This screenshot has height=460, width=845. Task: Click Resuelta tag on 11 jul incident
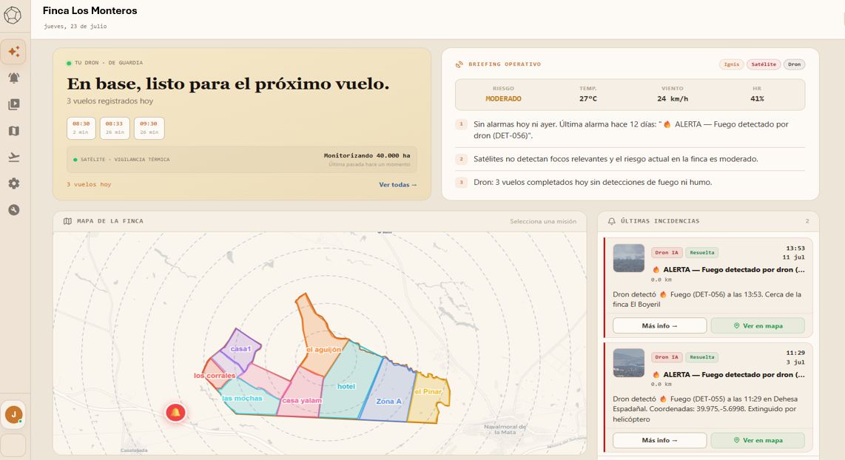tap(701, 253)
